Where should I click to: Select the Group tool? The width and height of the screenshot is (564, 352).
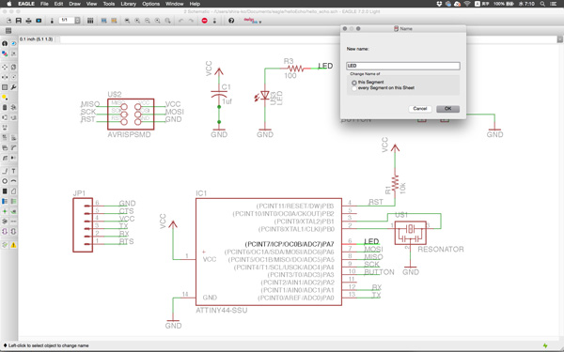(x=5, y=87)
